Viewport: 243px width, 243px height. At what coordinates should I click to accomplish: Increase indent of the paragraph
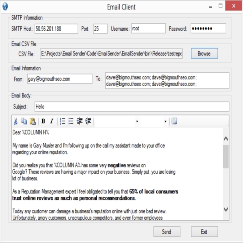coord(88,121)
